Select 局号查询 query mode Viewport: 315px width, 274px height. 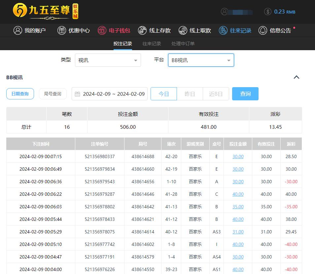[x=52, y=94]
